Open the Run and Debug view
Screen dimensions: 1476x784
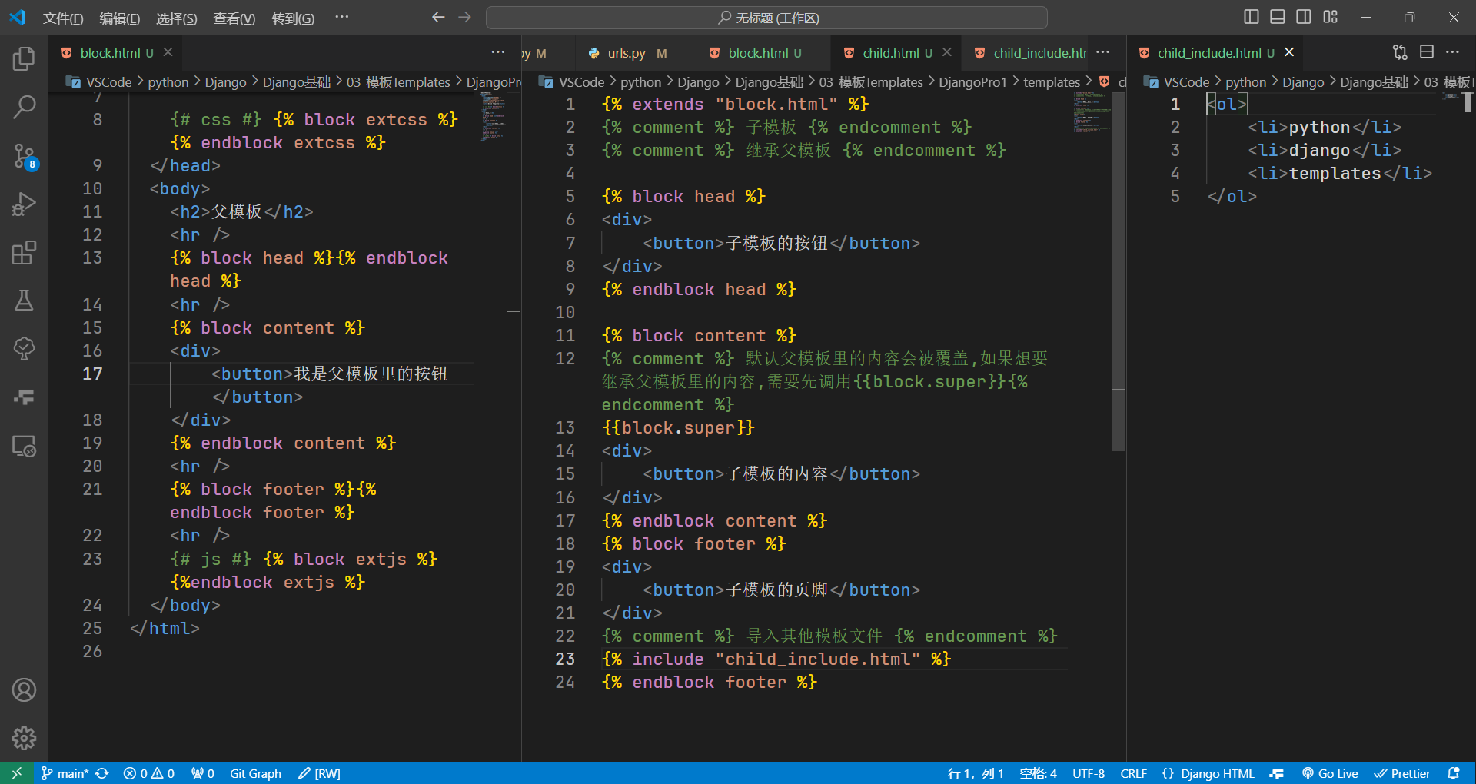tap(24, 204)
